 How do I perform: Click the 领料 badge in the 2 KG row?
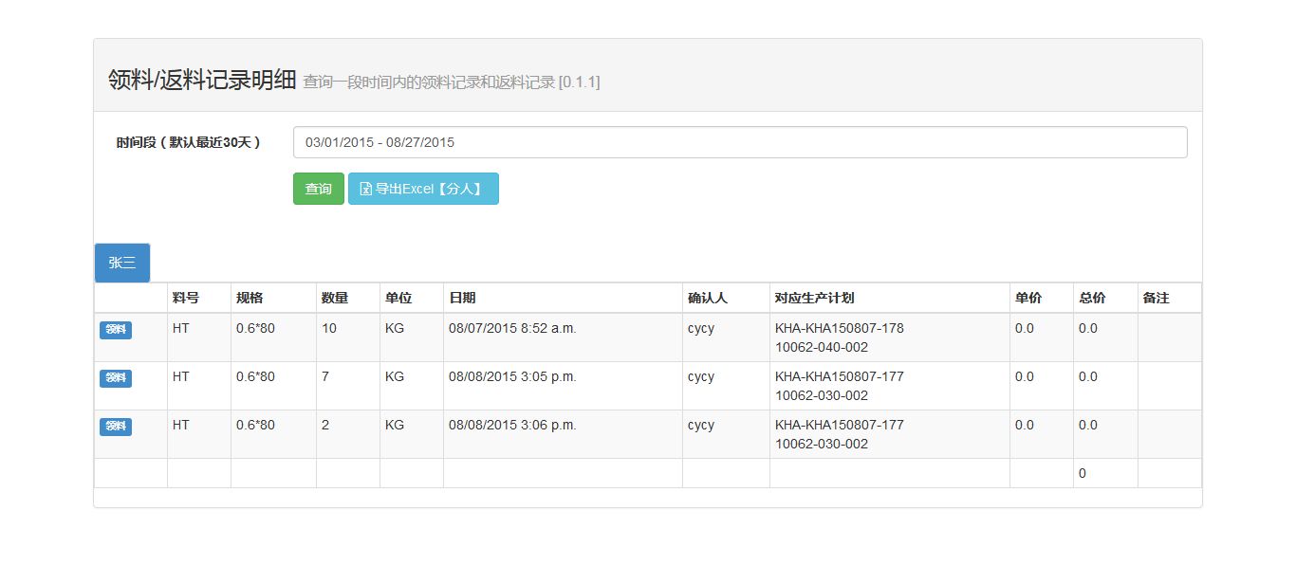coord(116,427)
